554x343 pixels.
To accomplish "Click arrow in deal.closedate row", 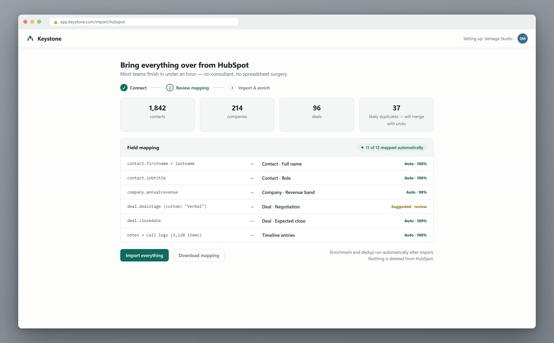I will pos(252,221).
